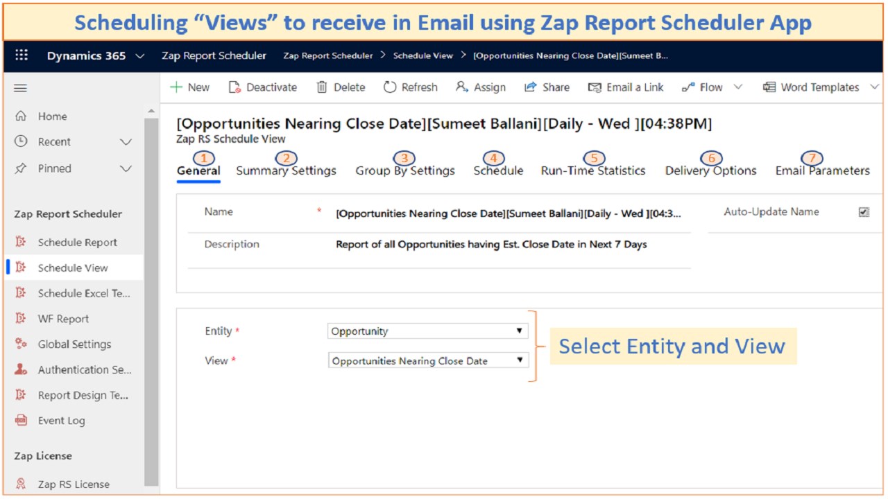Click the Share arrow icon

(x=531, y=87)
